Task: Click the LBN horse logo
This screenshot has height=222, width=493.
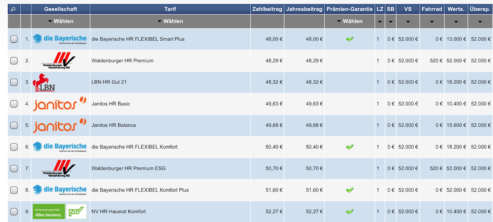Action: 44,82
